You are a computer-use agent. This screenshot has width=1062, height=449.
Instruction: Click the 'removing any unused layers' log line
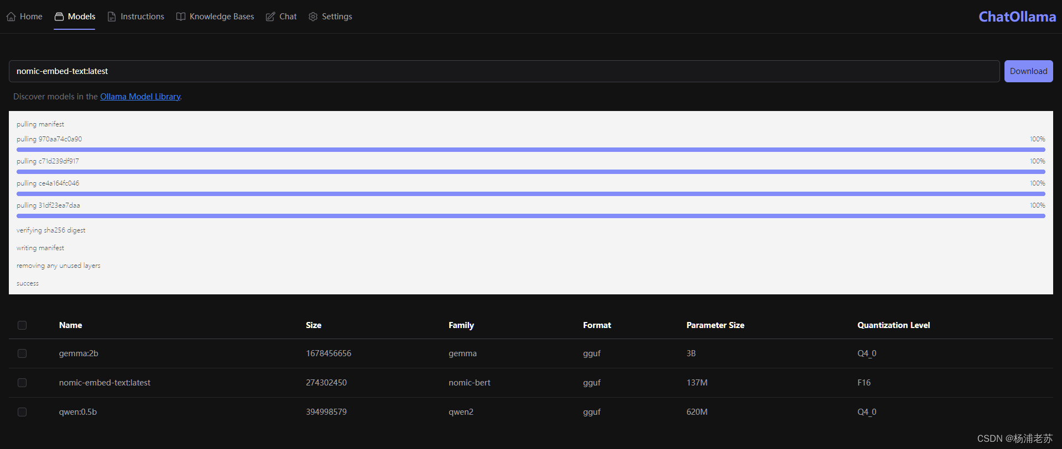point(59,266)
